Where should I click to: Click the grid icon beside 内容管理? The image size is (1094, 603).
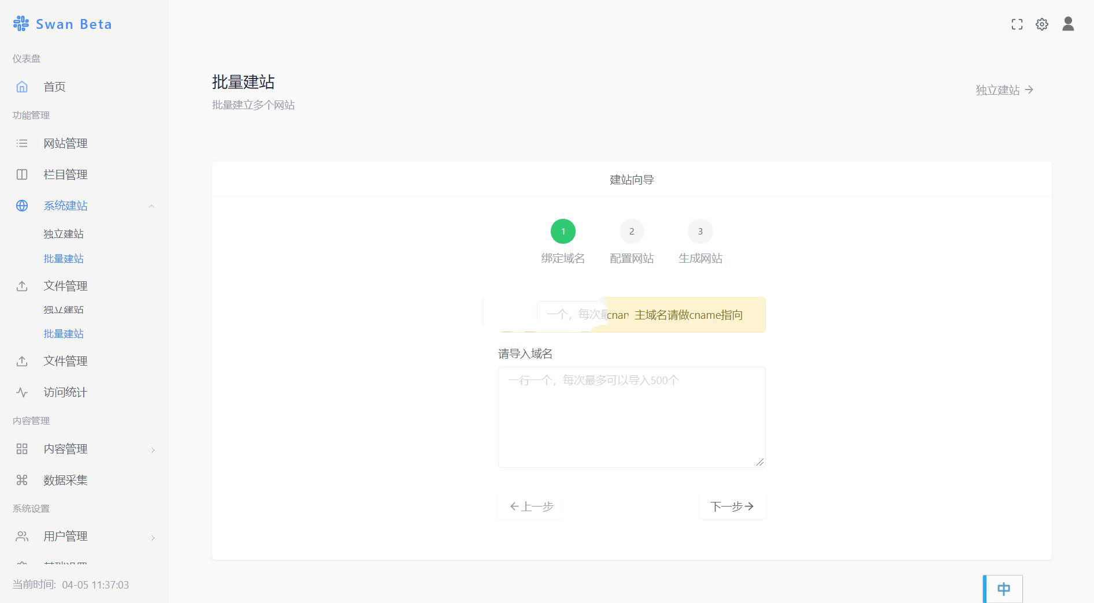tap(22, 449)
